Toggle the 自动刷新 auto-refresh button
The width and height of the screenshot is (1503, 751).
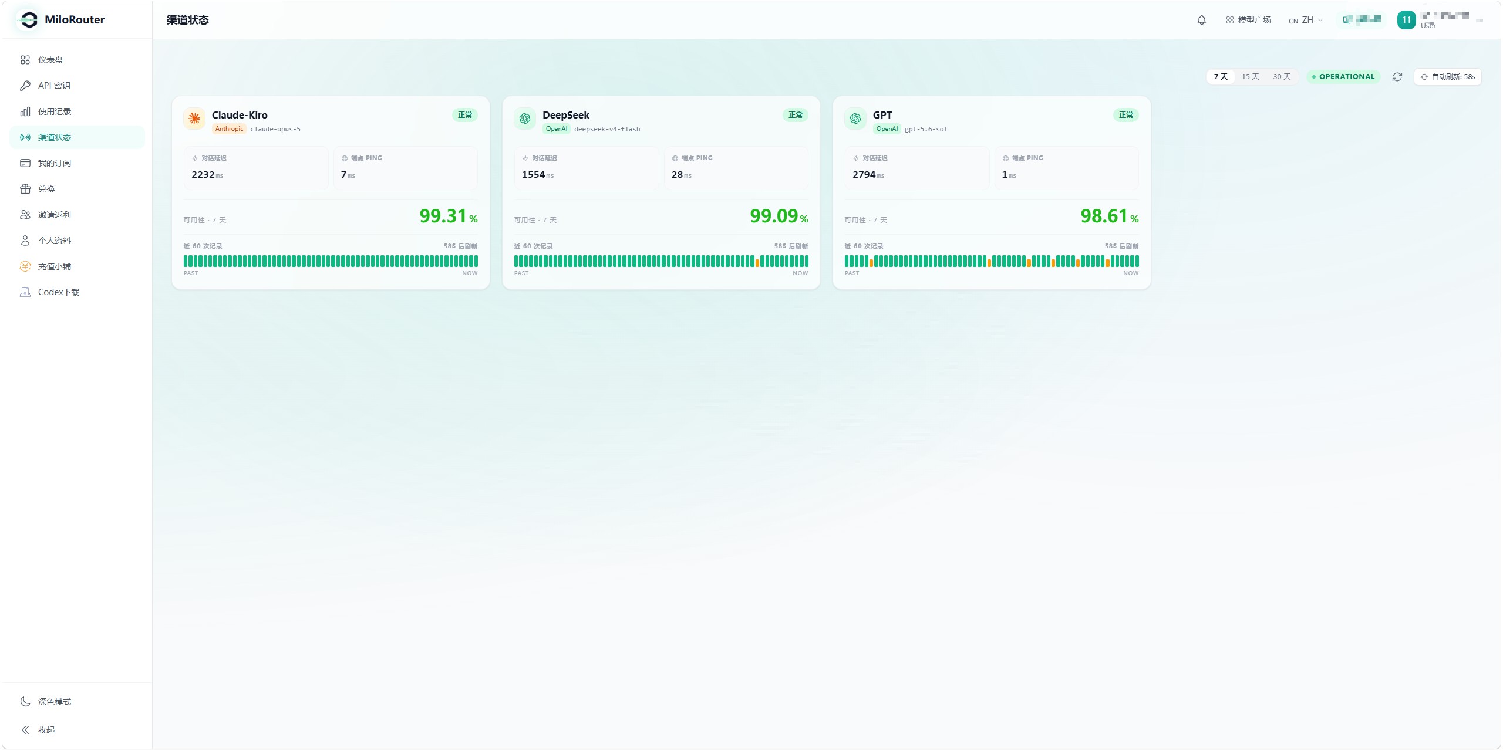click(1448, 77)
